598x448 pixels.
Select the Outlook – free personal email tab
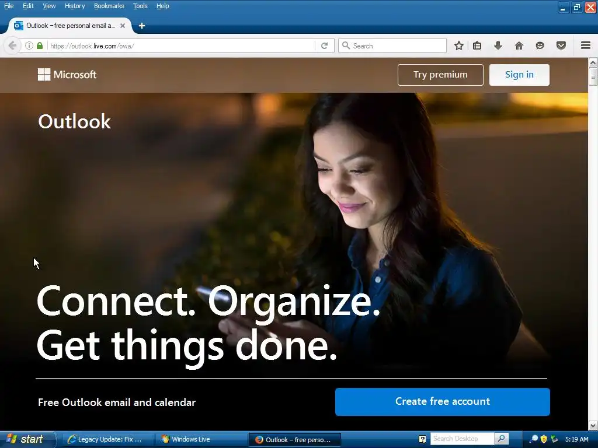(70, 26)
